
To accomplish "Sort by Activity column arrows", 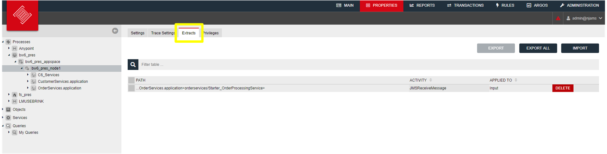I will click(431, 80).
